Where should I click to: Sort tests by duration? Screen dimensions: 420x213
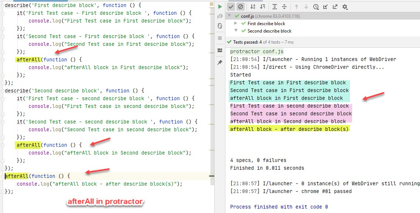point(263,6)
